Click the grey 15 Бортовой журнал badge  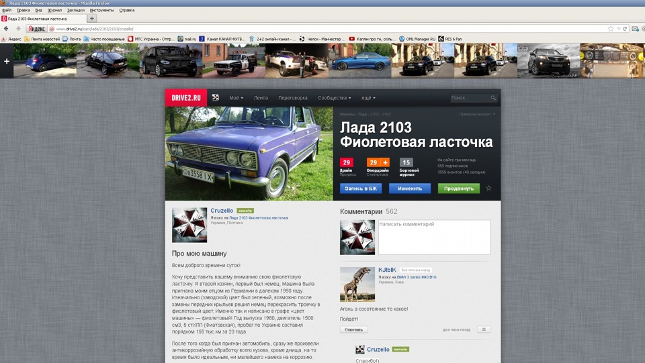(406, 162)
